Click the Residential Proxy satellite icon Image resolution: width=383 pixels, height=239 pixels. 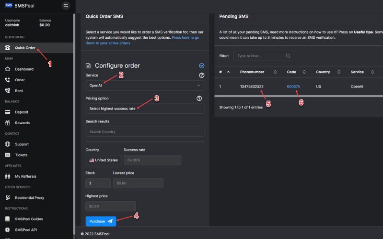click(8, 197)
